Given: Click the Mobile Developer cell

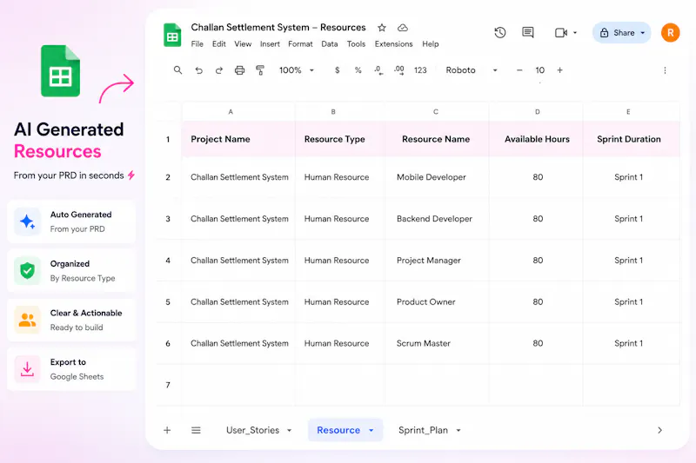Looking at the screenshot, I should [x=437, y=177].
